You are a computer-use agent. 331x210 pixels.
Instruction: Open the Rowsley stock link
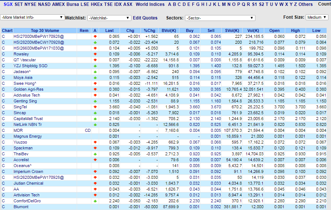(21, 54)
